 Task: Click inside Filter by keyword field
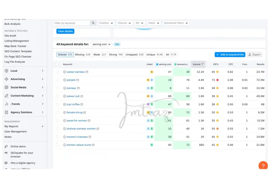71,23
